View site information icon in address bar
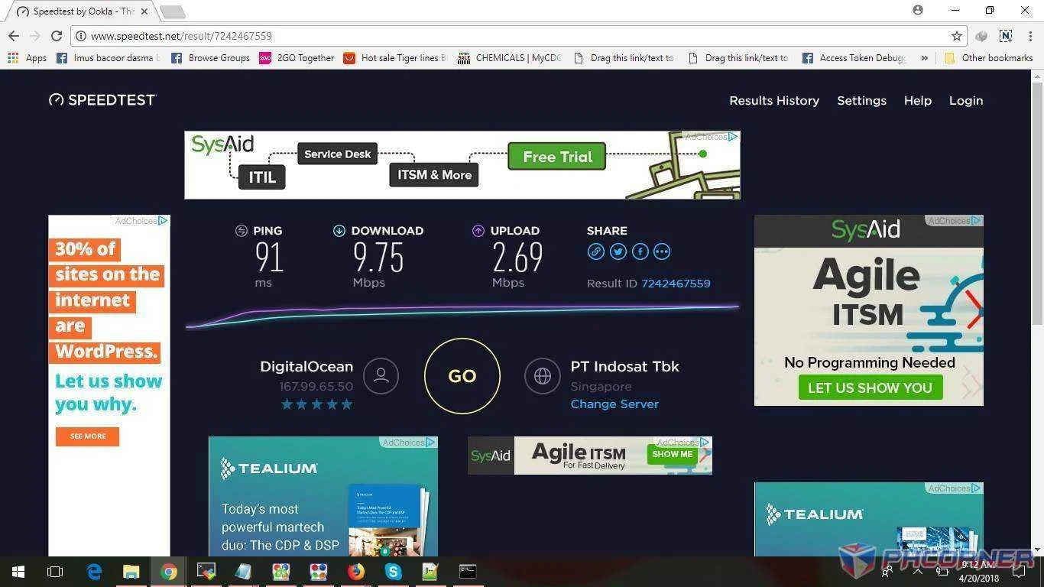1044x587 pixels. [x=80, y=36]
